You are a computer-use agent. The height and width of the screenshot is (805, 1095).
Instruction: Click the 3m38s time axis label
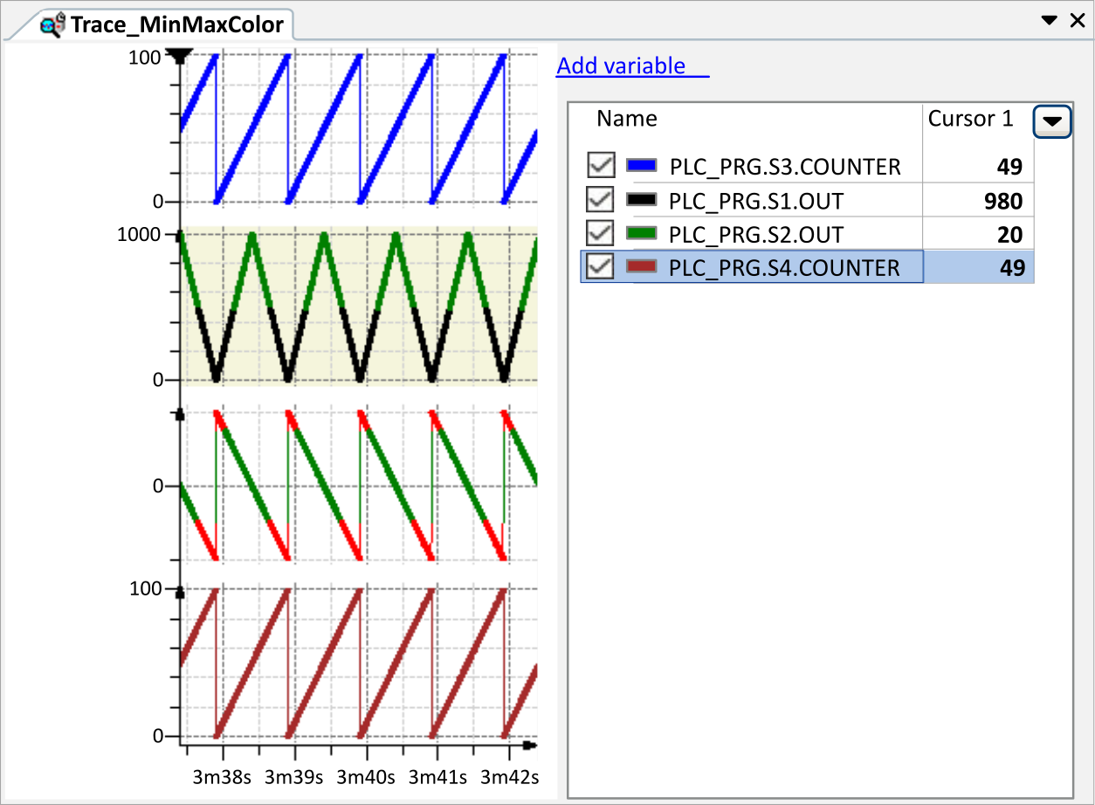pyautogui.click(x=223, y=777)
